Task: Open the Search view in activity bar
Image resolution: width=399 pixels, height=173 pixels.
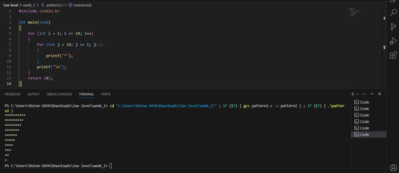Action: 393,13
